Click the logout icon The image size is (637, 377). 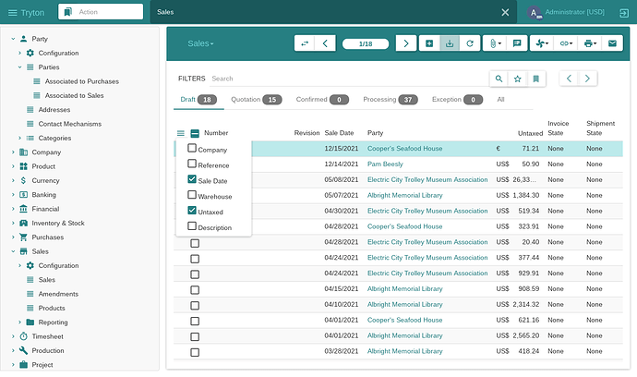click(623, 13)
